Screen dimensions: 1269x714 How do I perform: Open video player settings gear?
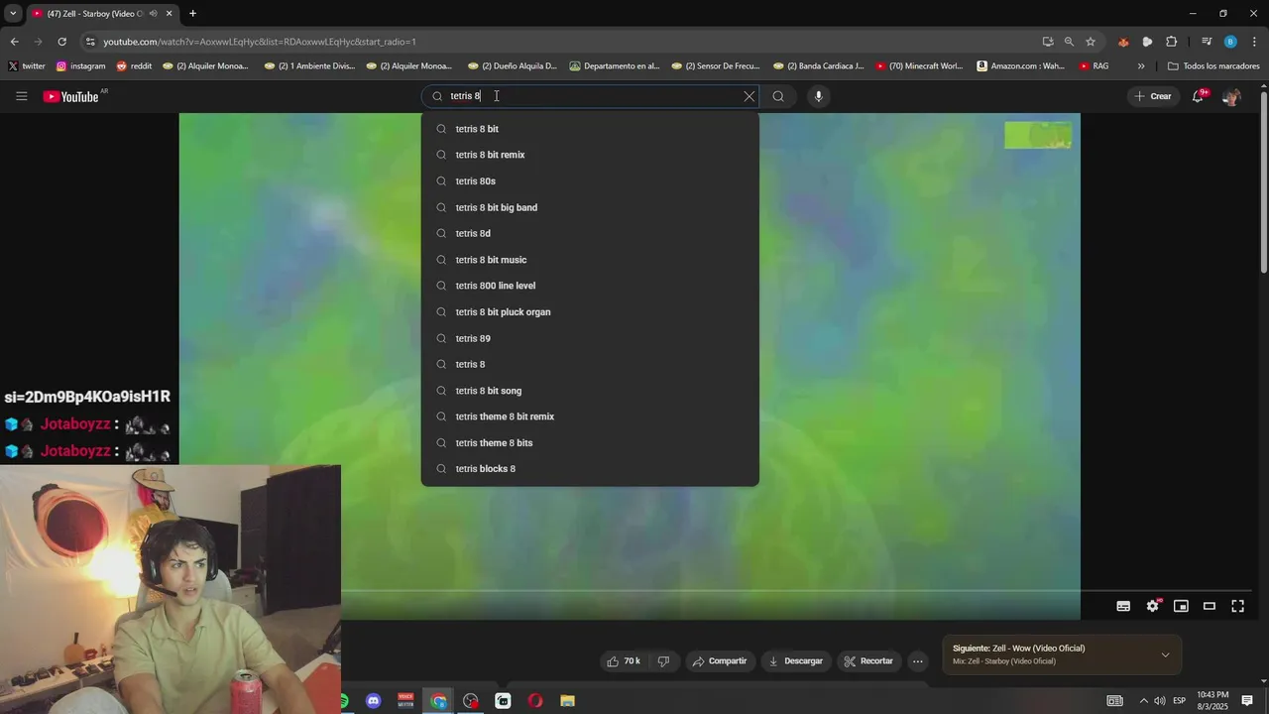[1152, 606]
